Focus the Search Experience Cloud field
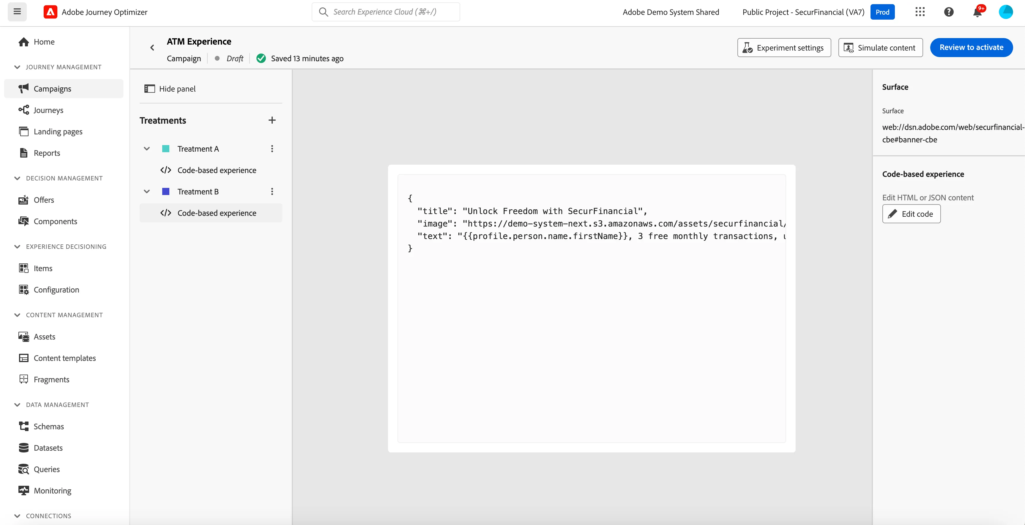This screenshot has height=525, width=1025. coord(386,12)
